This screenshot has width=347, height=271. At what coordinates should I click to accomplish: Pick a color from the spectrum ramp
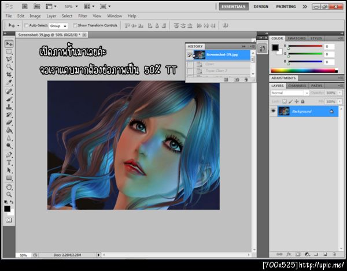[x=304, y=70]
